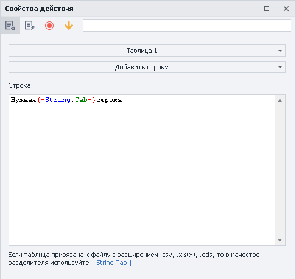
Task: Select the action settings icon with gear
Action: [10, 26]
